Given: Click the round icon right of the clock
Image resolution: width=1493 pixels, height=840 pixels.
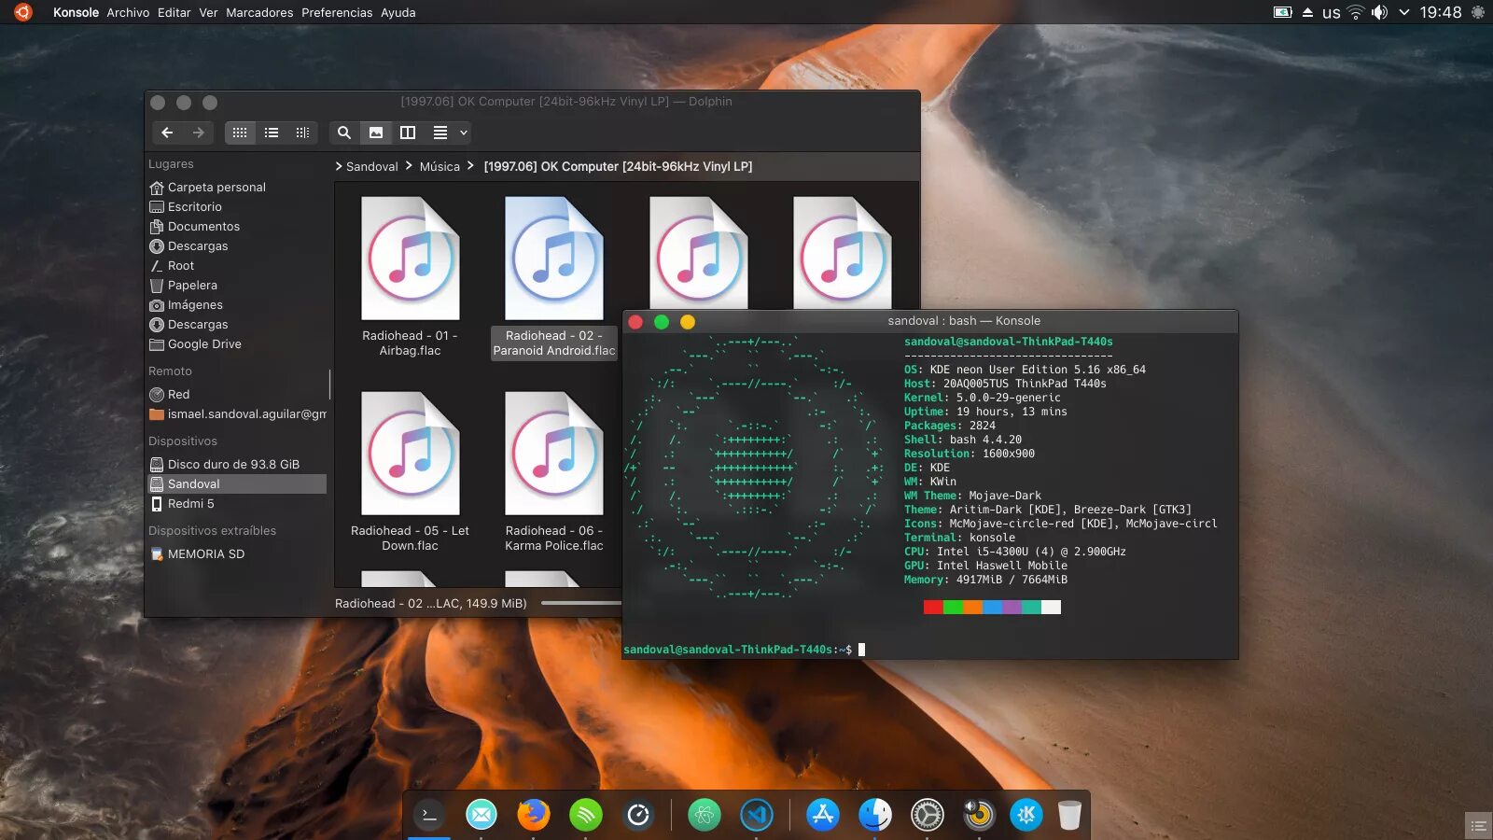Looking at the screenshot, I should 1478,12.
